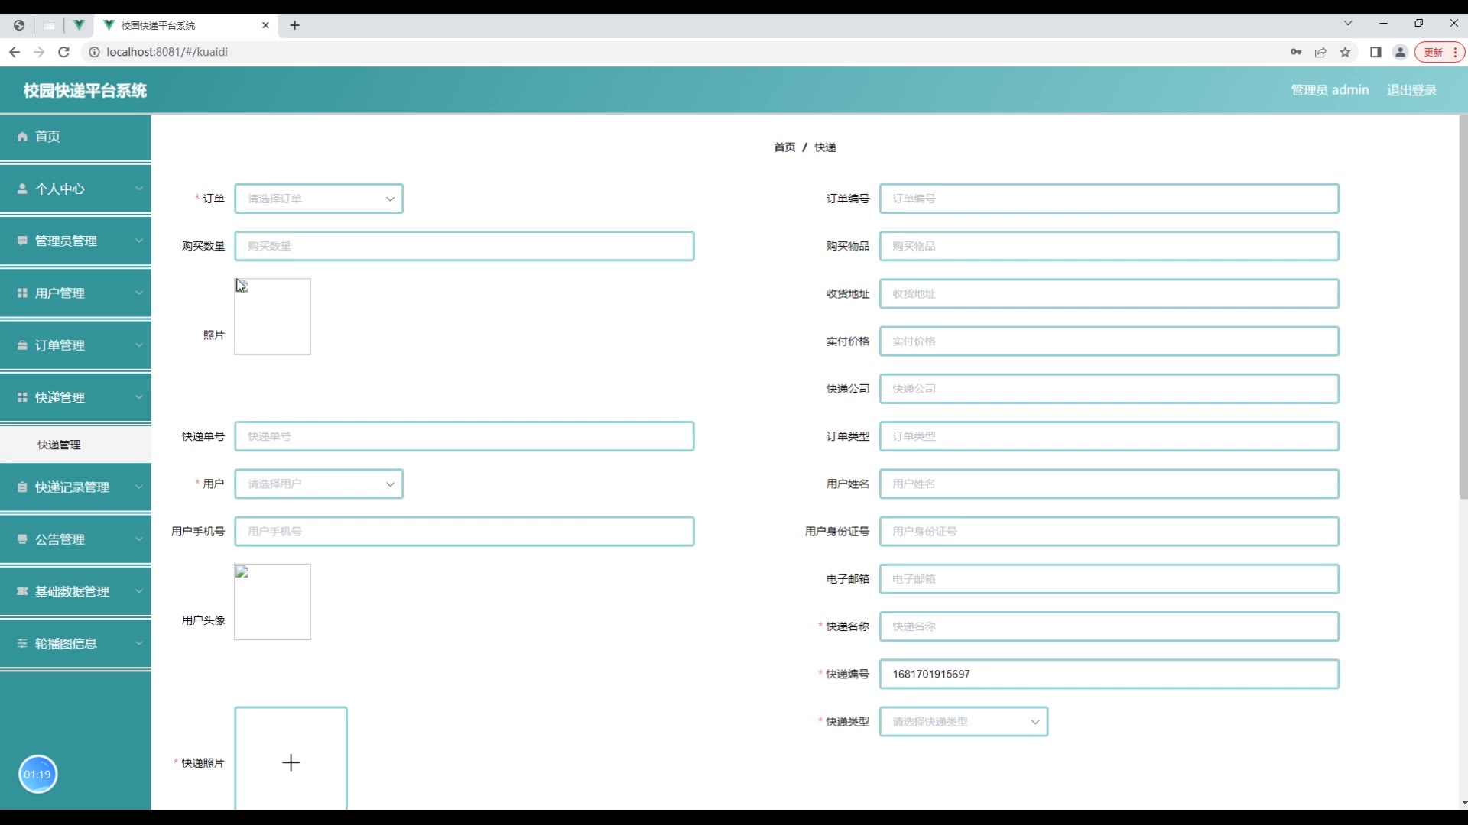Bookmark this page with star icon
The height and width of the screenshot is (825, 1468).
1345,52
